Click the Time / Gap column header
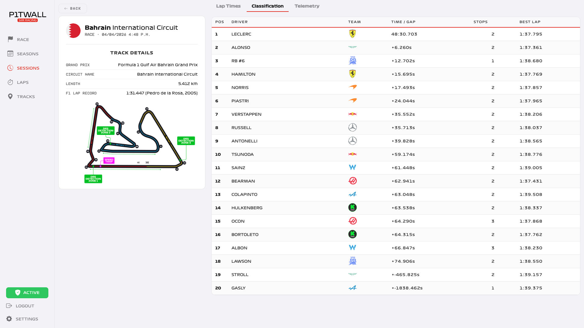Screen dimensions: 584x328 tap(403, 22)
